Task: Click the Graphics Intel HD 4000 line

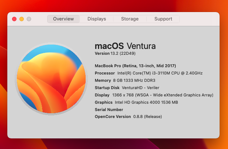Action: point(136,102)
